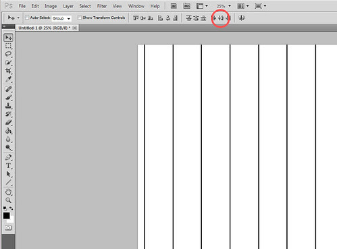
Task: Click the Auto-Align Layers icon
Action: (x=242, y=18)
